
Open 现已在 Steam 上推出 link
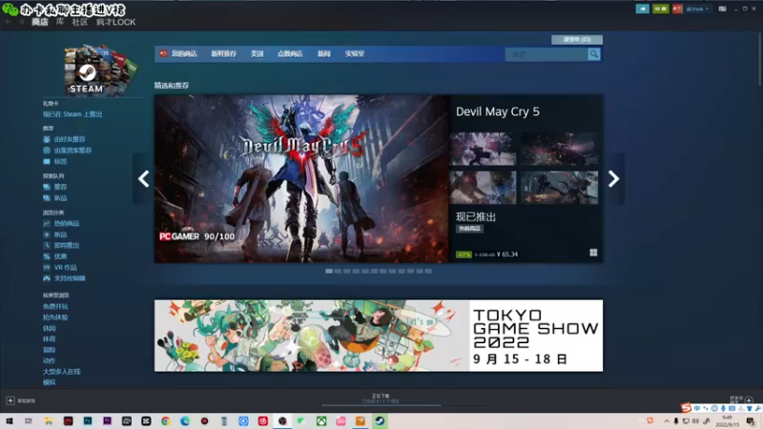pos(72,114)
